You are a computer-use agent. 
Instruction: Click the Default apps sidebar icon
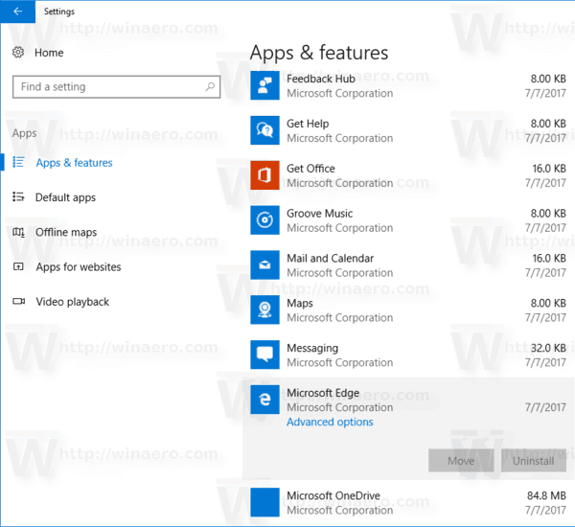click(18, 197)
